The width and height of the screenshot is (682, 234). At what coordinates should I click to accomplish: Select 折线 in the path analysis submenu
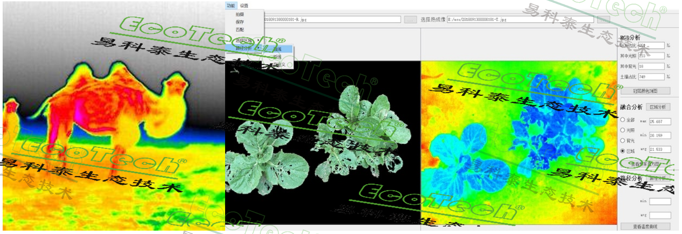[277, 57]
